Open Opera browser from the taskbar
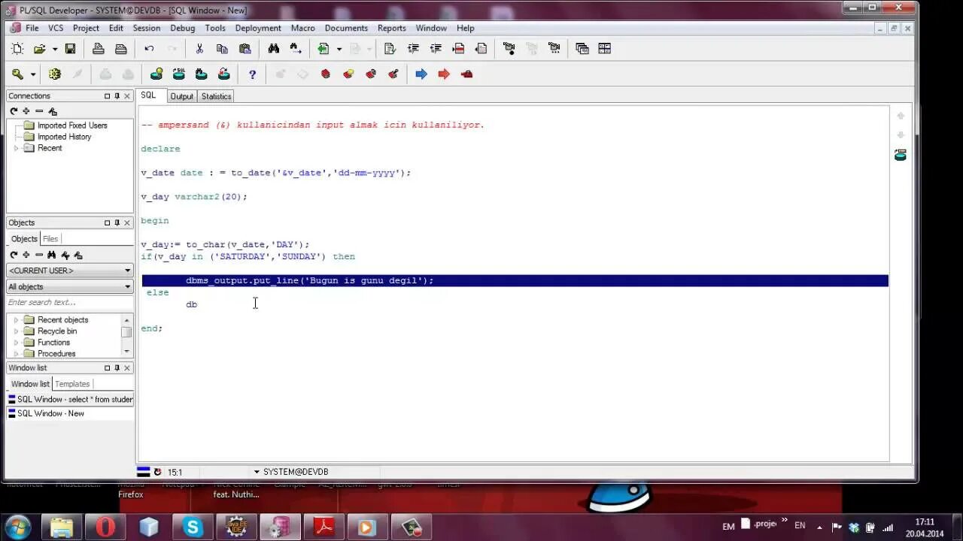Image resolution: width=963 pixels, height=541 pixels. click(x=105, y=527)
